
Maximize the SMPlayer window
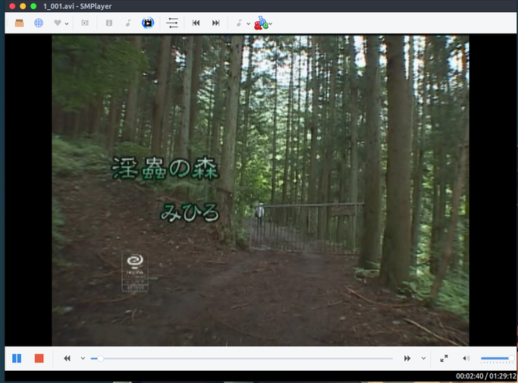[33, 6]
